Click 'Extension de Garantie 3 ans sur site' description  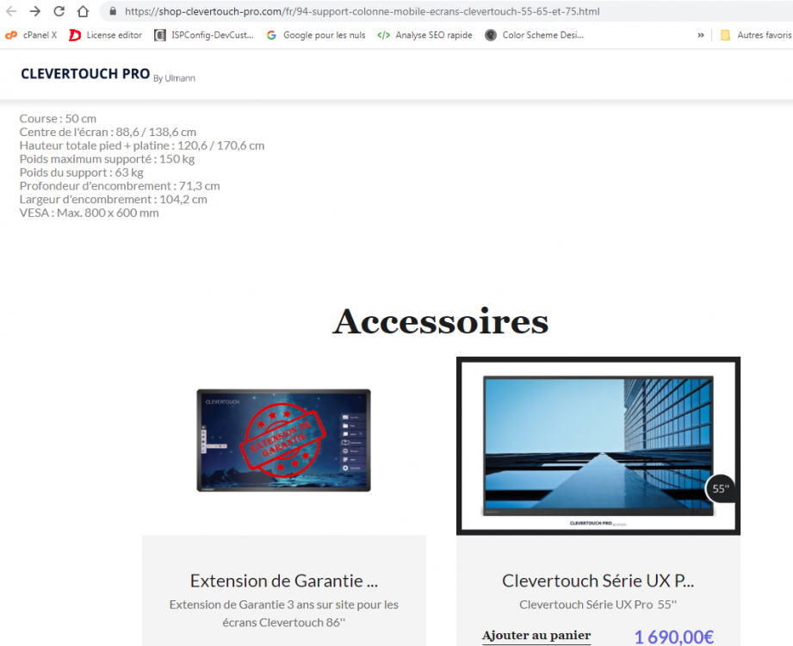284,613
